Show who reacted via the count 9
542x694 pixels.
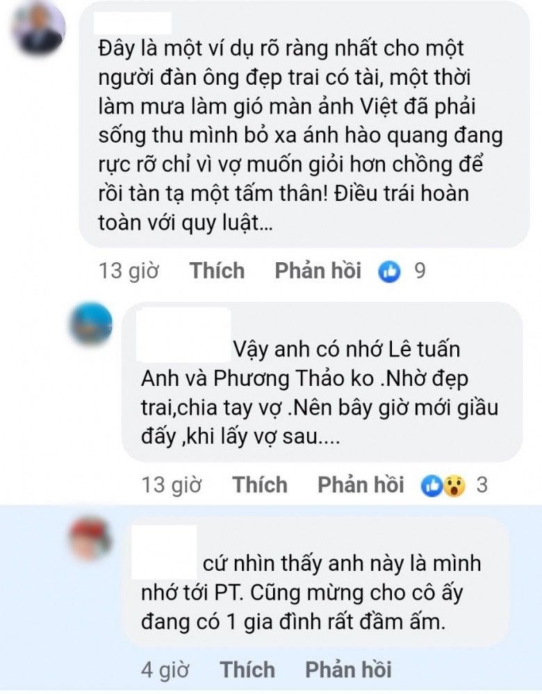[420, 271]
